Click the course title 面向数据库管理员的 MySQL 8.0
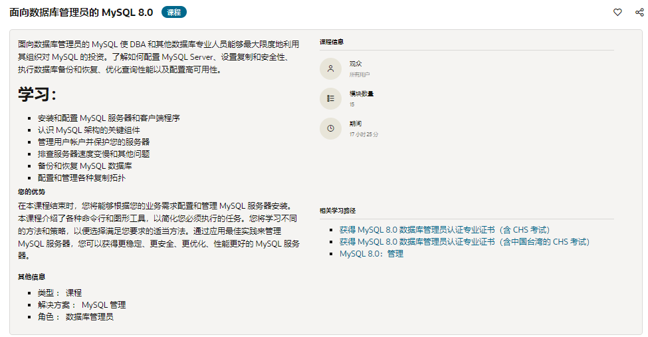The image size is (648, 337). pyautogui.click(x=81, y=13)
